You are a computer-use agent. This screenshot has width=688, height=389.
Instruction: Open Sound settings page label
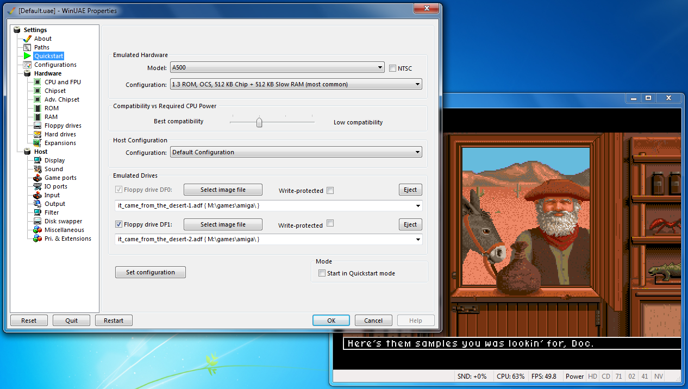(x=54, y=169)
